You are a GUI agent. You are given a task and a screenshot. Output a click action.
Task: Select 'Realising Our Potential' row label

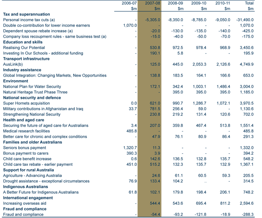pos(24,48)
